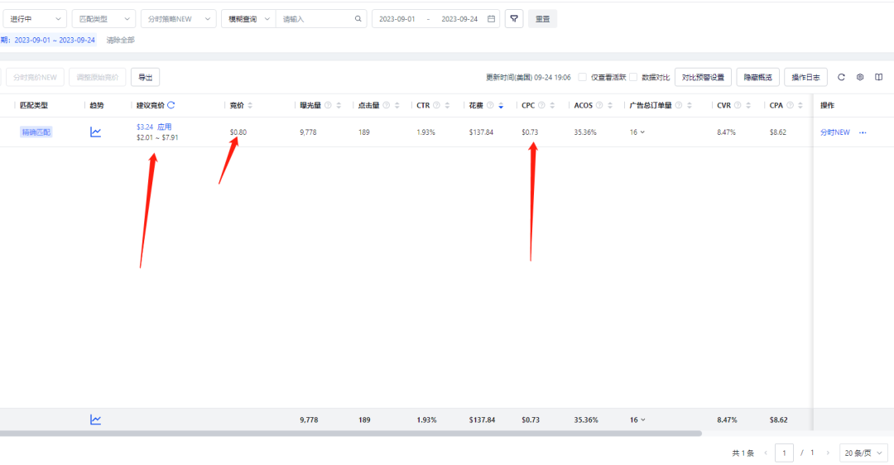Open the three-dot more actions menu in row
The width and height of the screenshot is (894, 465).
tap(863, 132)
